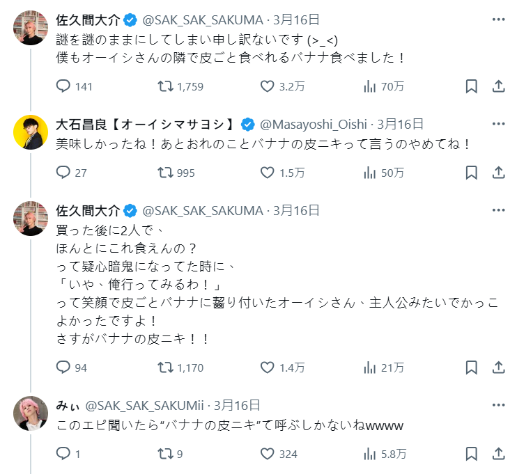This screenshot has width=517, height=474.
Task: View analytics of the 70万 views tweet
Action: 370,86
